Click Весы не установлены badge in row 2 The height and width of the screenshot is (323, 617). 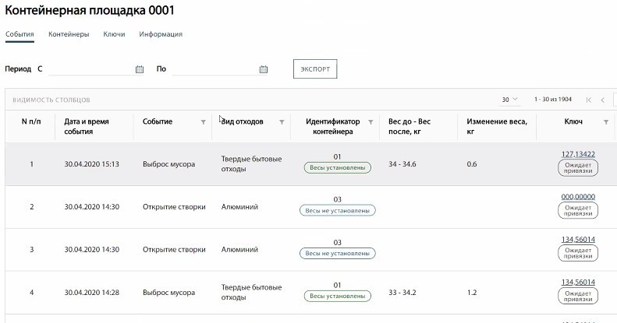click(x=338, y=210)
